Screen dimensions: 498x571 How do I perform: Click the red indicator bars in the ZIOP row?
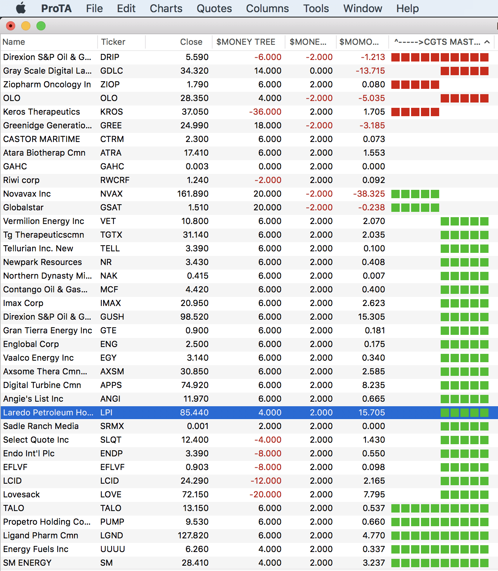click(415, 85)
